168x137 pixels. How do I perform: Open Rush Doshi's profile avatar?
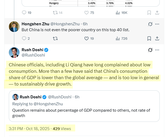[x=14, y=52]
